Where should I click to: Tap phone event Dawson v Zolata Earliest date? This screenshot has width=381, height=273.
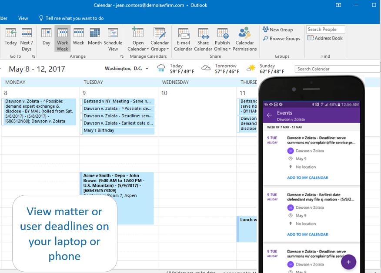[x=321, y=197]
